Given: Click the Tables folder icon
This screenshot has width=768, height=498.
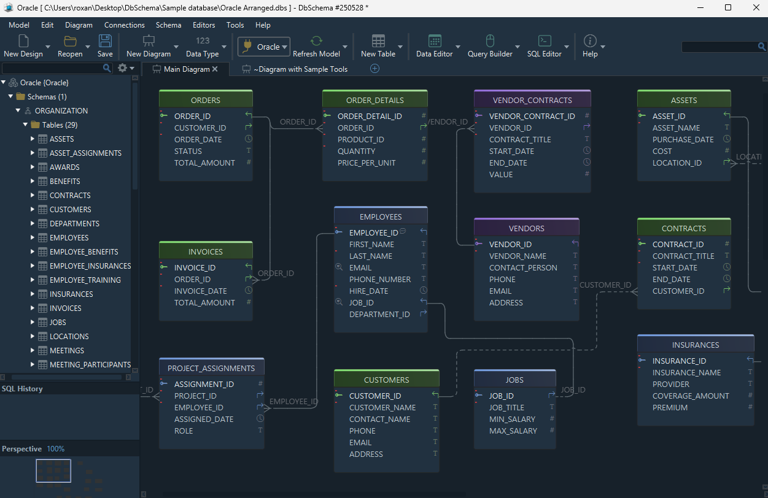Looking at the screenshot, I should (x=36, y=125).
